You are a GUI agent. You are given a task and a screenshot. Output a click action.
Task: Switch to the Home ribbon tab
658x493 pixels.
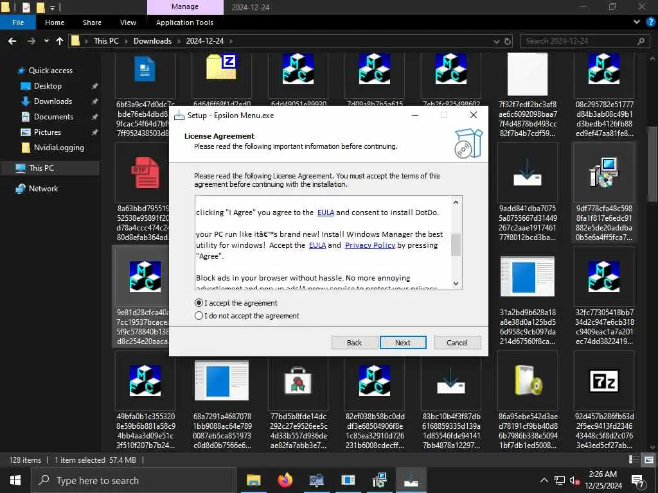tap(55, 22)
